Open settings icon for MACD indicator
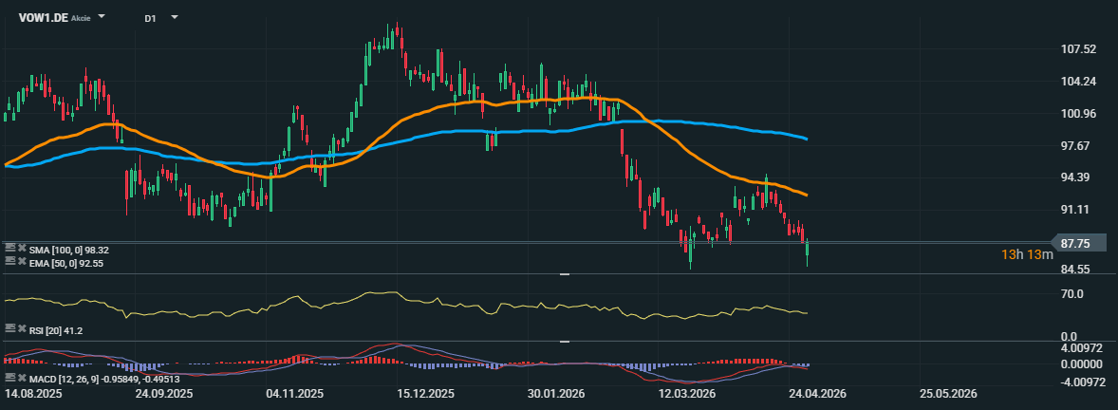 pos(9,380)
